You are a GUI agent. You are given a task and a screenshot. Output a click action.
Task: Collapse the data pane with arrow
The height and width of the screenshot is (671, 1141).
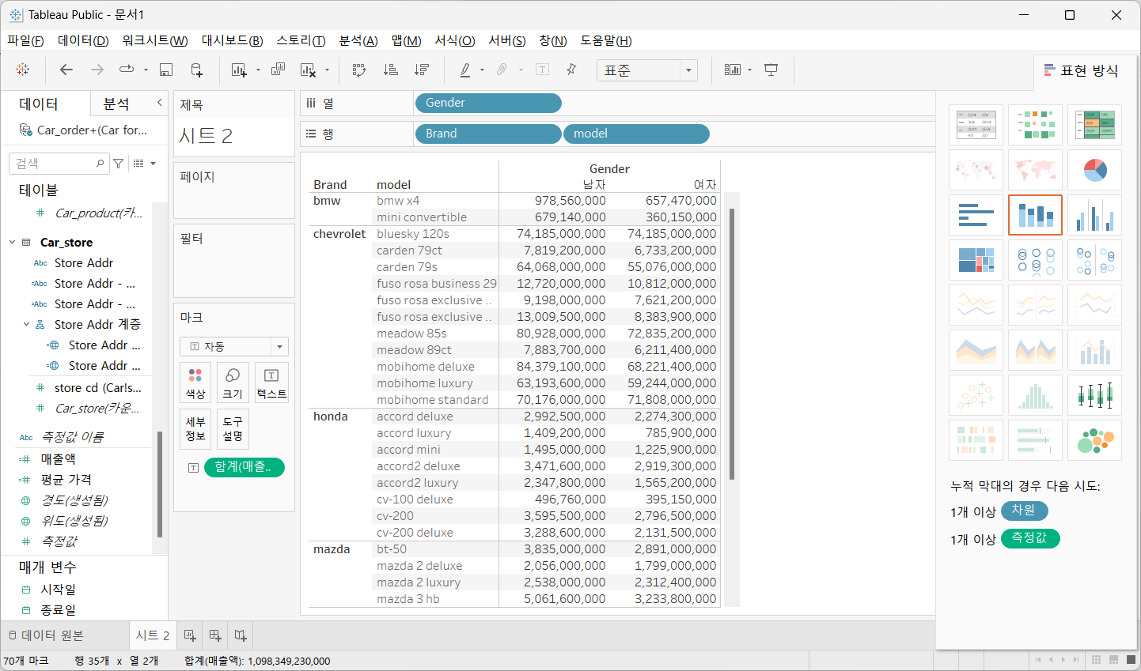[x=159, y=103]
